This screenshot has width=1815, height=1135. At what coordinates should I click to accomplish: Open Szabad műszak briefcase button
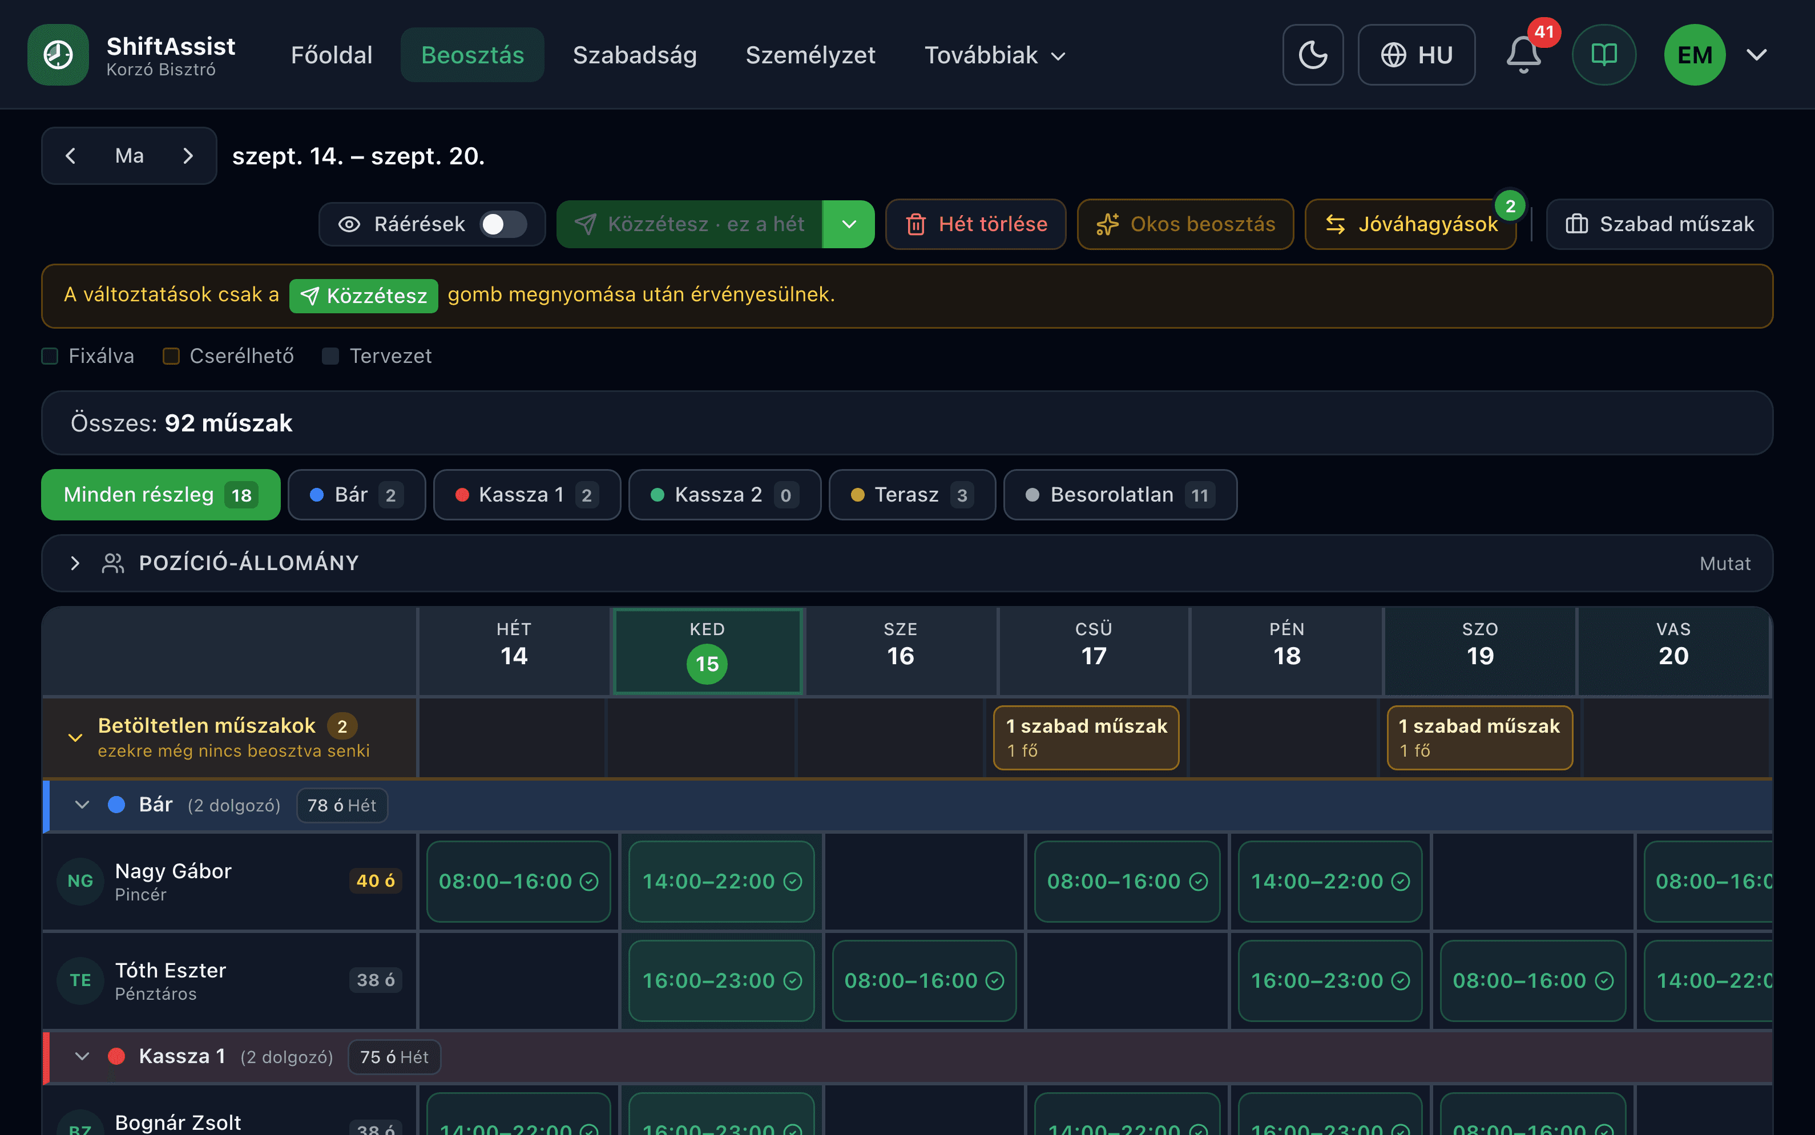[1660, 224]
